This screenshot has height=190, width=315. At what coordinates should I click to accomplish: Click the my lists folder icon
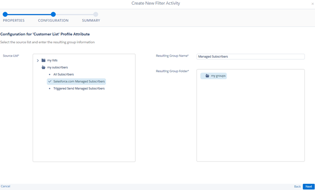[x=44, y=60]
